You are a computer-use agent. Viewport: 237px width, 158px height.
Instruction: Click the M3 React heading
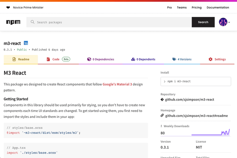15,73
